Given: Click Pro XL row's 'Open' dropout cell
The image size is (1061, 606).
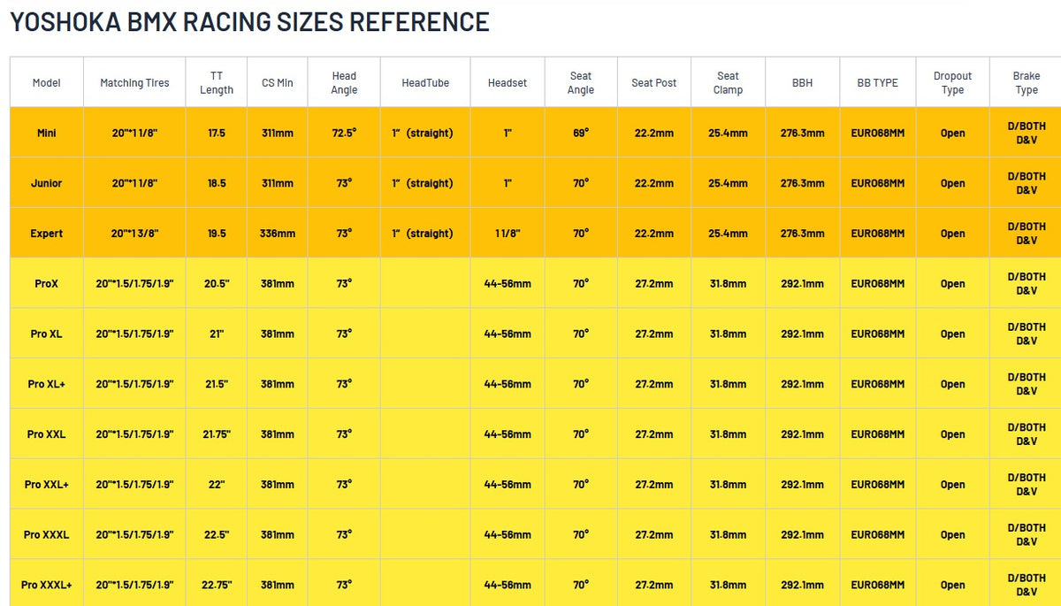Looking at the screenshot, I should pyautogui.click(x=952, y=334).
